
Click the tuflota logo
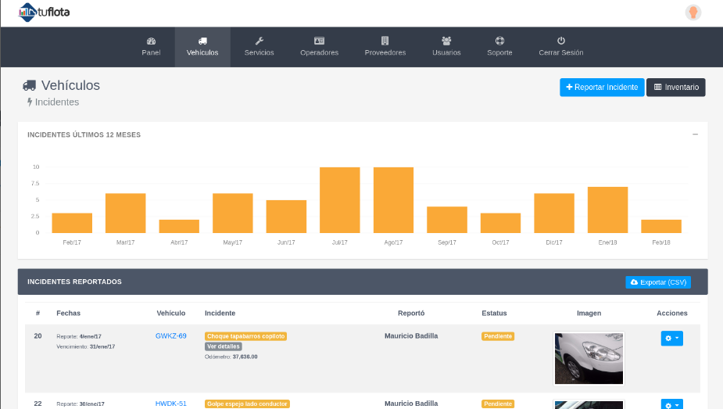[x=46, y=11]
